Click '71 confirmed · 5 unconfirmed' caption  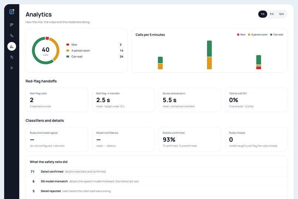click(x=179, y=146)
